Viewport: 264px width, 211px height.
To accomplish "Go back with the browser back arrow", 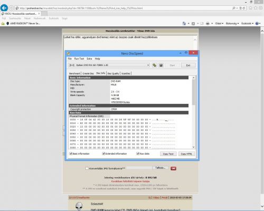I will click(4, 8).
